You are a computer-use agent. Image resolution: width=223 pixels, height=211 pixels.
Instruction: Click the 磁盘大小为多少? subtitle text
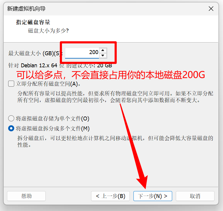[x=48, y=31]
